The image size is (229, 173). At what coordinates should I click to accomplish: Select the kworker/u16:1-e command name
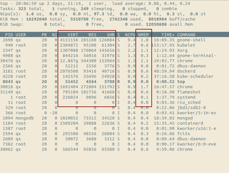tap(197, 128)
